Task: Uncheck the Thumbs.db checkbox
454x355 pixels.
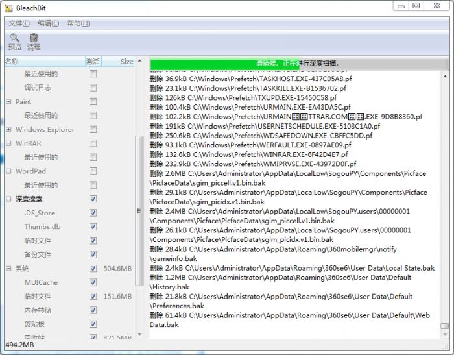Action: (x=93, y=227)
